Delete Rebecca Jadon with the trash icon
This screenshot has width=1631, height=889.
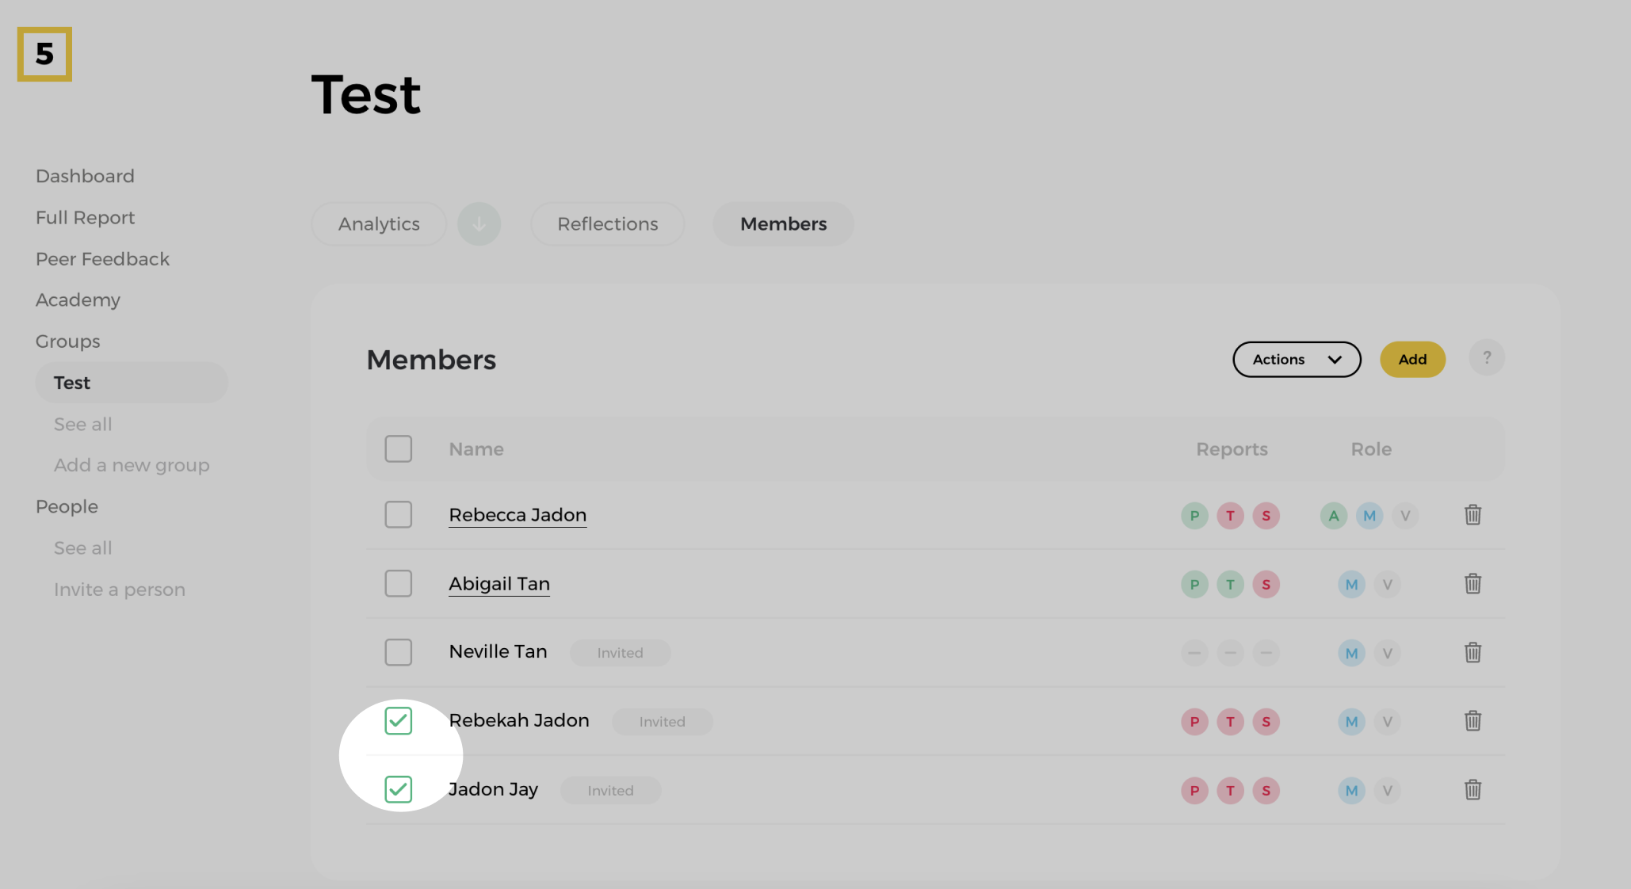[1472, 515]
